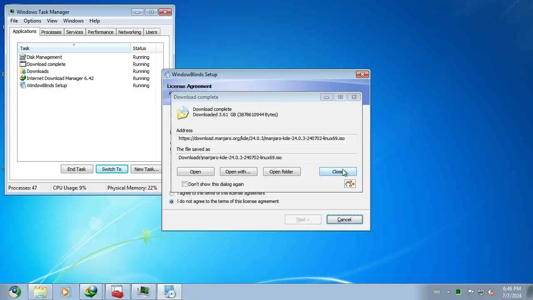Image resolution: width=533 pixels, height=300 pixels.
Task: Open the File menu in Task Manager
Action: (x=14, y=21)
